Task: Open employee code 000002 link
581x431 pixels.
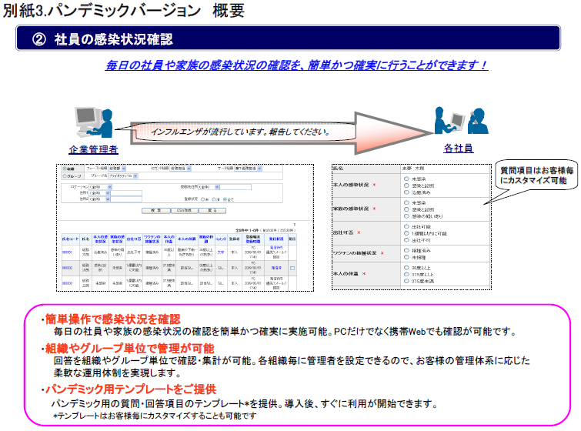Action: [67, 268]
